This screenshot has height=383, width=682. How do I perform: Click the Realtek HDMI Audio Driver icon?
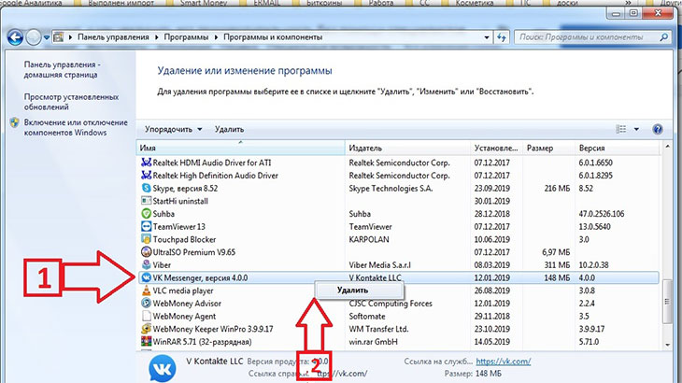[x=146, y=163]
